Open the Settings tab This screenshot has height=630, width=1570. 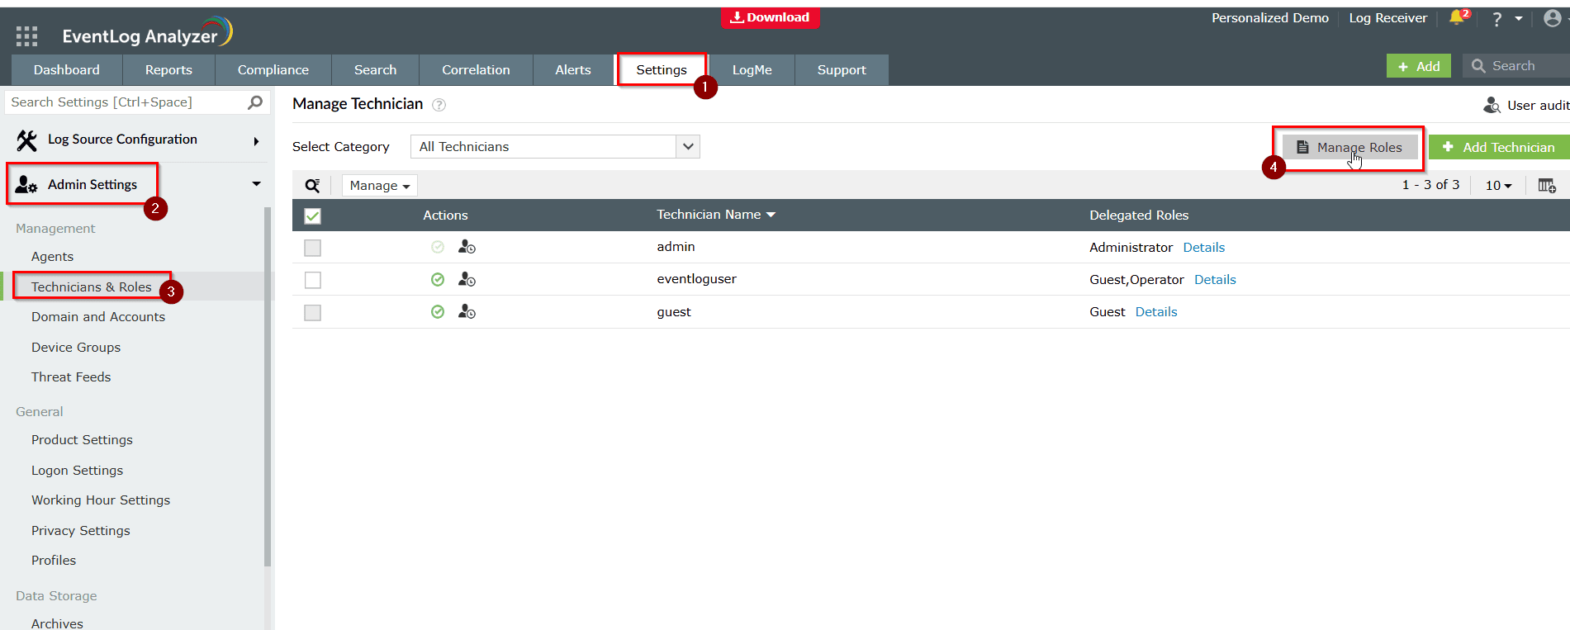pyautogui.click(x=662, y=70)
